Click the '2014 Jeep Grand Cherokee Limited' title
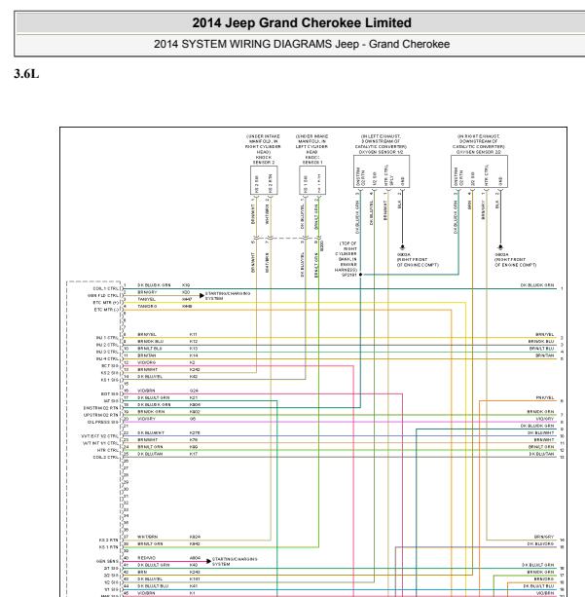Image resolution: width=585 pixels, height=597 pixels. point(302,22)
